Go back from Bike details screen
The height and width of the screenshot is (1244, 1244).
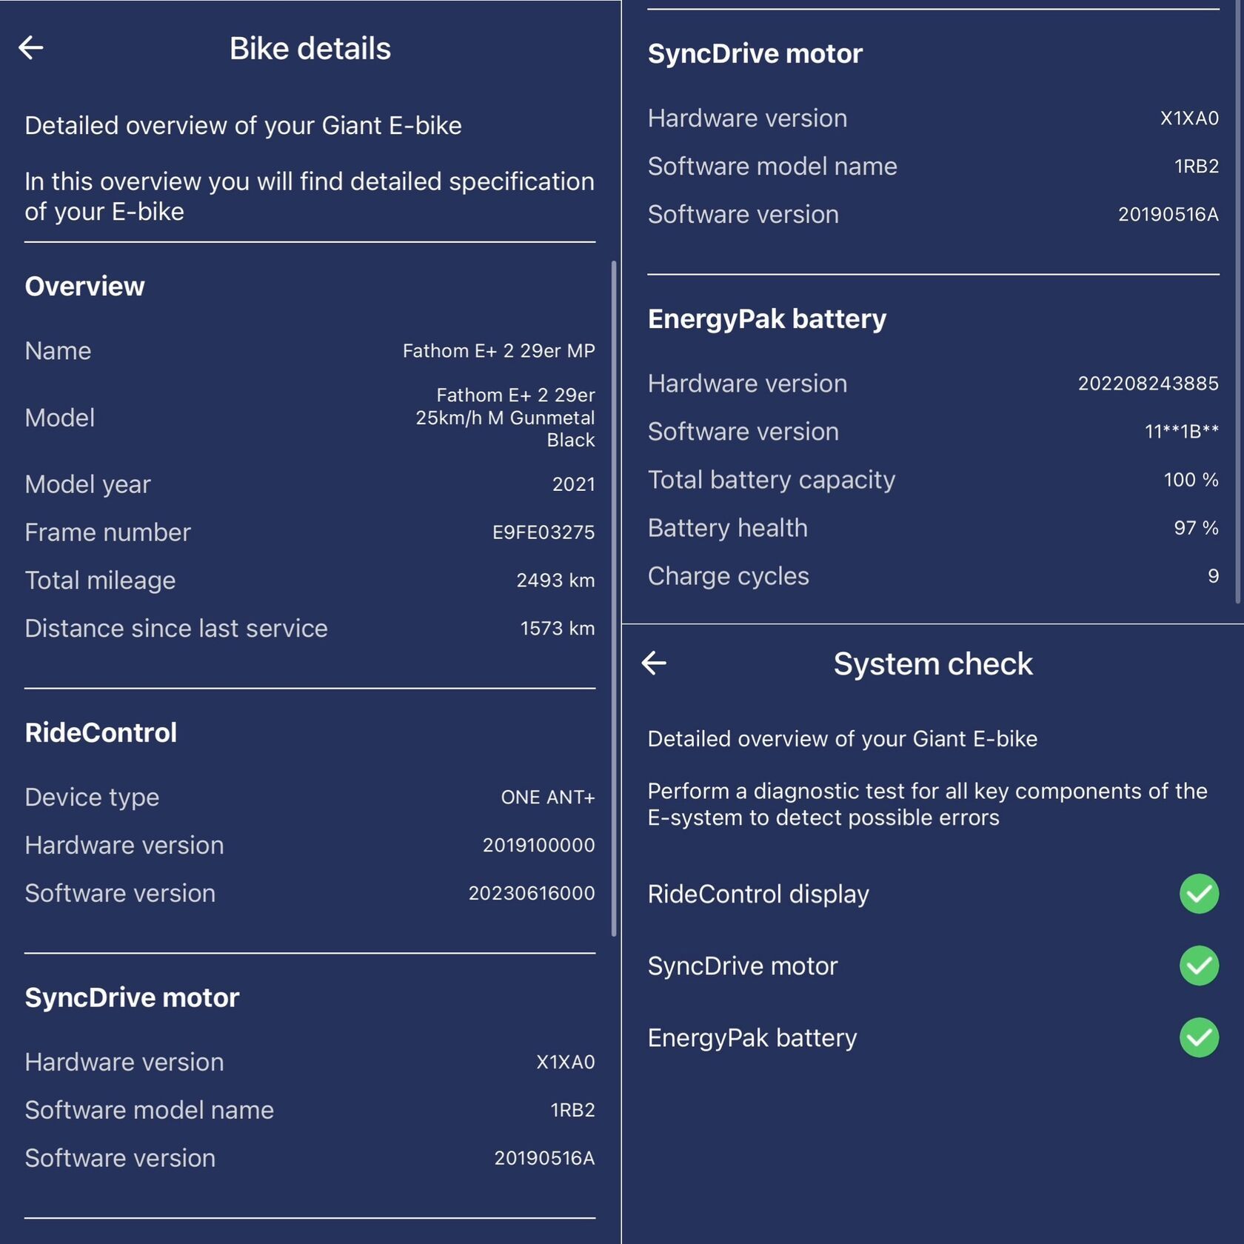31,47
